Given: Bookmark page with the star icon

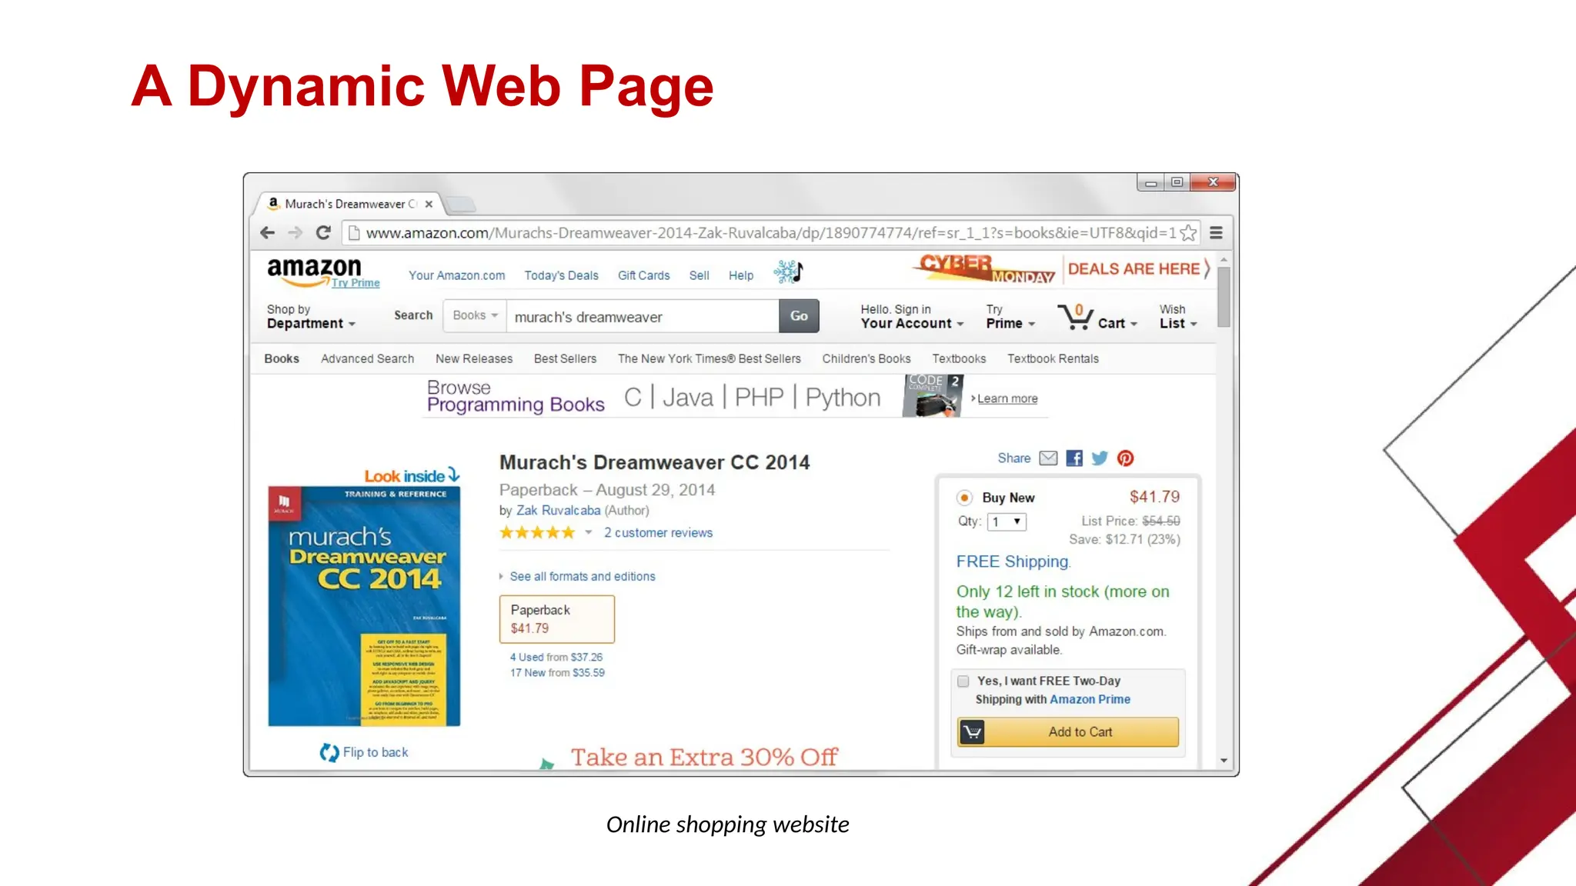Looking at the screenshot, I should [1188, 232].
